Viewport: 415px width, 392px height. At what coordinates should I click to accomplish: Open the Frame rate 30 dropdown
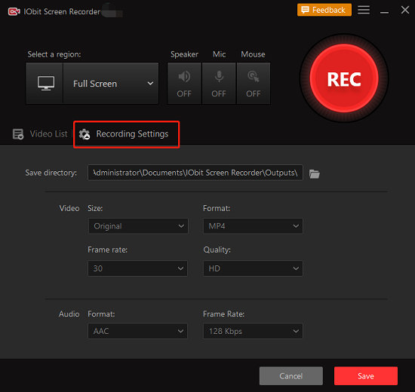[x=137, y=268]
